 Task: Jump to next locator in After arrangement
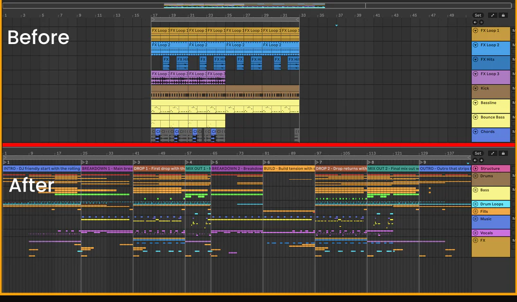pyautogui.click(x=481, y=160)
